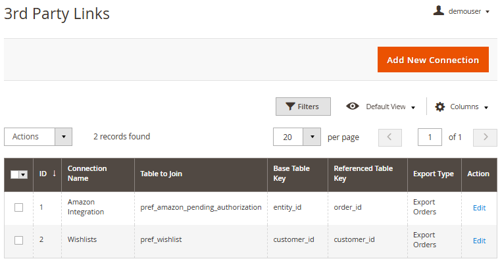
Task: Click pref_amazon_pending_authorization table cell
Action: click(201, 207)
